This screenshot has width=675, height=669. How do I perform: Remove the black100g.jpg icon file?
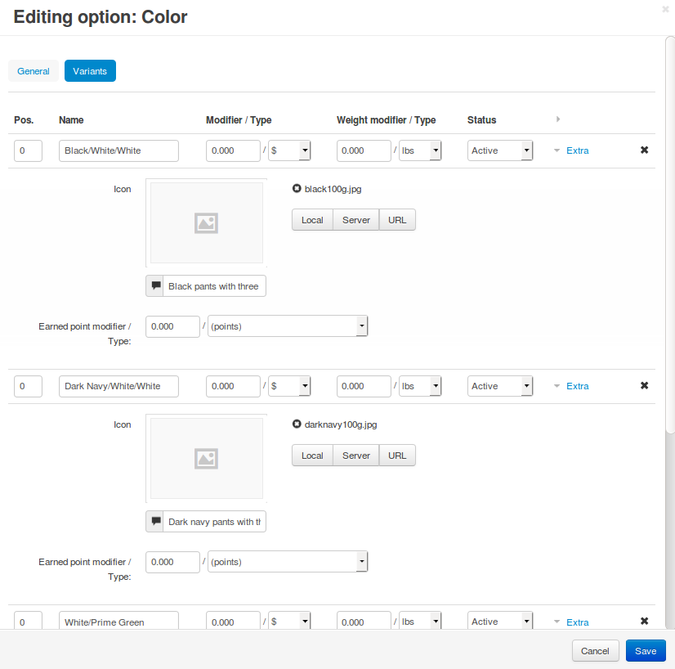point(297,188)
